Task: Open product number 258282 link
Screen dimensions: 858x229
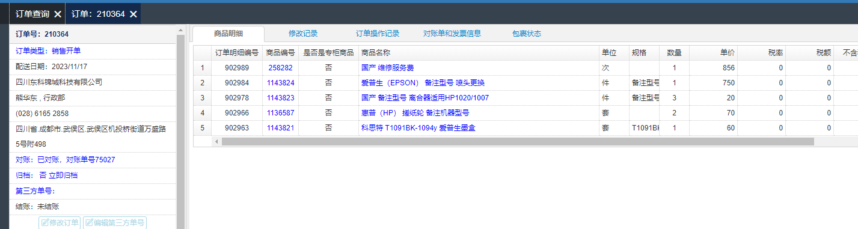Action: click(x=280, y=68)
